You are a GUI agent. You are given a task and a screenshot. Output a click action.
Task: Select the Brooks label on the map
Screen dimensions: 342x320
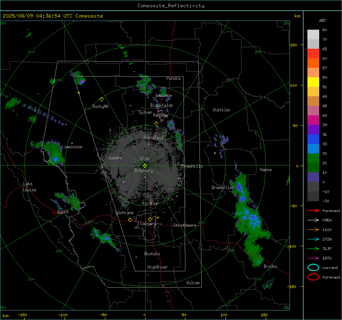click(x=270, y=266)
